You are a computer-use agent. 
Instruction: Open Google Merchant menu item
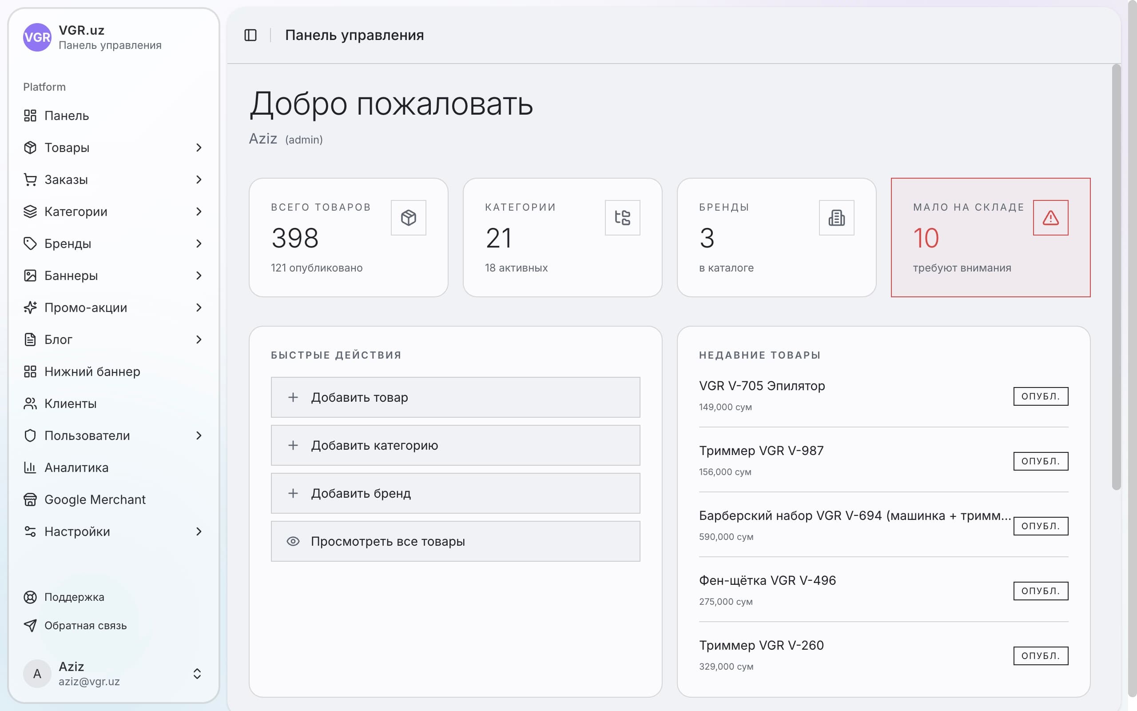tap(114, 499)
